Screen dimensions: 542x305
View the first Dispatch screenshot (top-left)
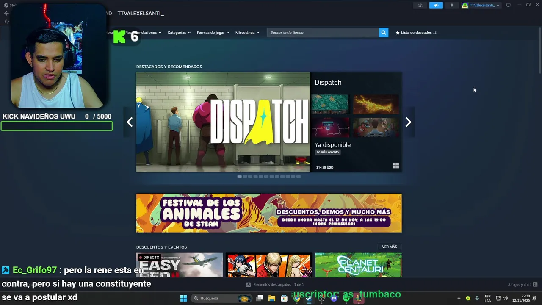click(x=330, y=104)
